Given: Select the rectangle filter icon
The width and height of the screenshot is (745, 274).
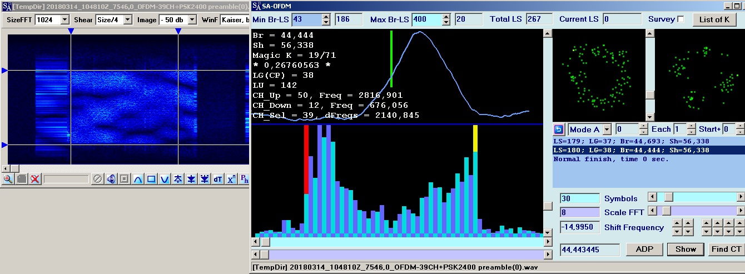Looking at the screenshot, I should 151,179.
